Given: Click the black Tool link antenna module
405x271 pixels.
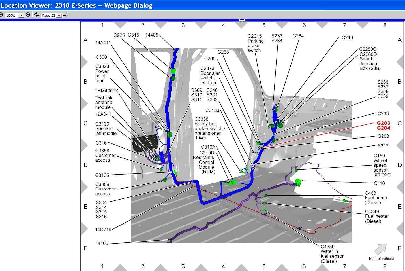Looking at the screenshot, I should click(x=144, y=143).
